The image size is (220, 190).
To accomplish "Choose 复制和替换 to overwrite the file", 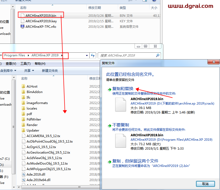I will pos(123,89).
